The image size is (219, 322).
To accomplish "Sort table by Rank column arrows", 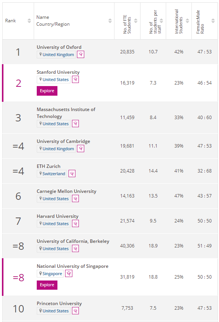I will [29, 21].
